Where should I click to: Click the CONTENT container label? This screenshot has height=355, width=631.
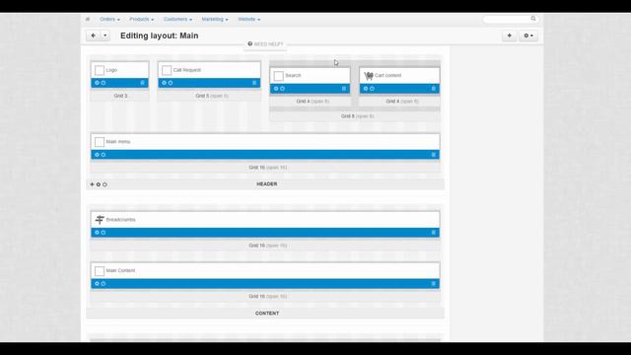coord(267,314)
